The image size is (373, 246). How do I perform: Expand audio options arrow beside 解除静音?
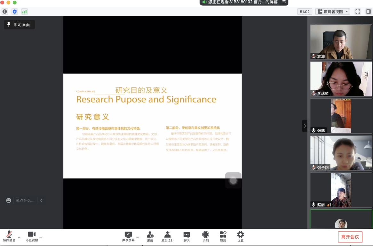(19, 238)
